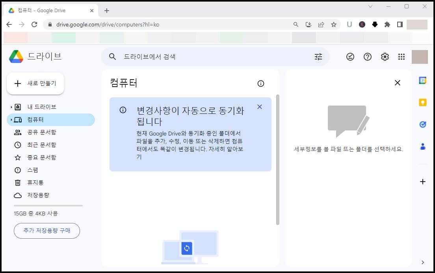
Task: Toggle the browser side panel icon
Action: 400,24
